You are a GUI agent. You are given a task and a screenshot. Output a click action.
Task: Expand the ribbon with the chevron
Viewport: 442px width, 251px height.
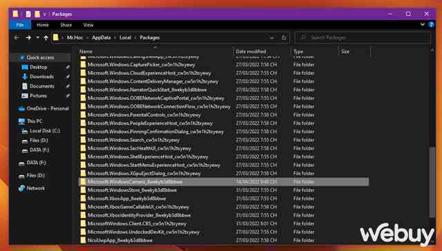point(423,25)
